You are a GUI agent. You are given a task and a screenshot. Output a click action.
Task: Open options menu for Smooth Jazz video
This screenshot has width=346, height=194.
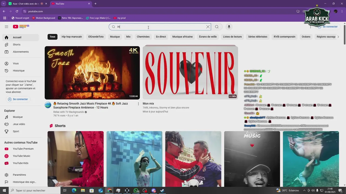click(138, 104)
